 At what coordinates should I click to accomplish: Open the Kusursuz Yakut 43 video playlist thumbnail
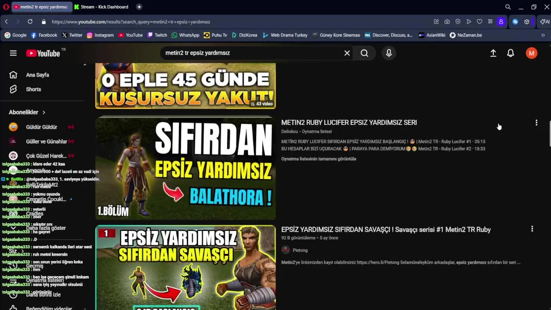coord(186,86)
